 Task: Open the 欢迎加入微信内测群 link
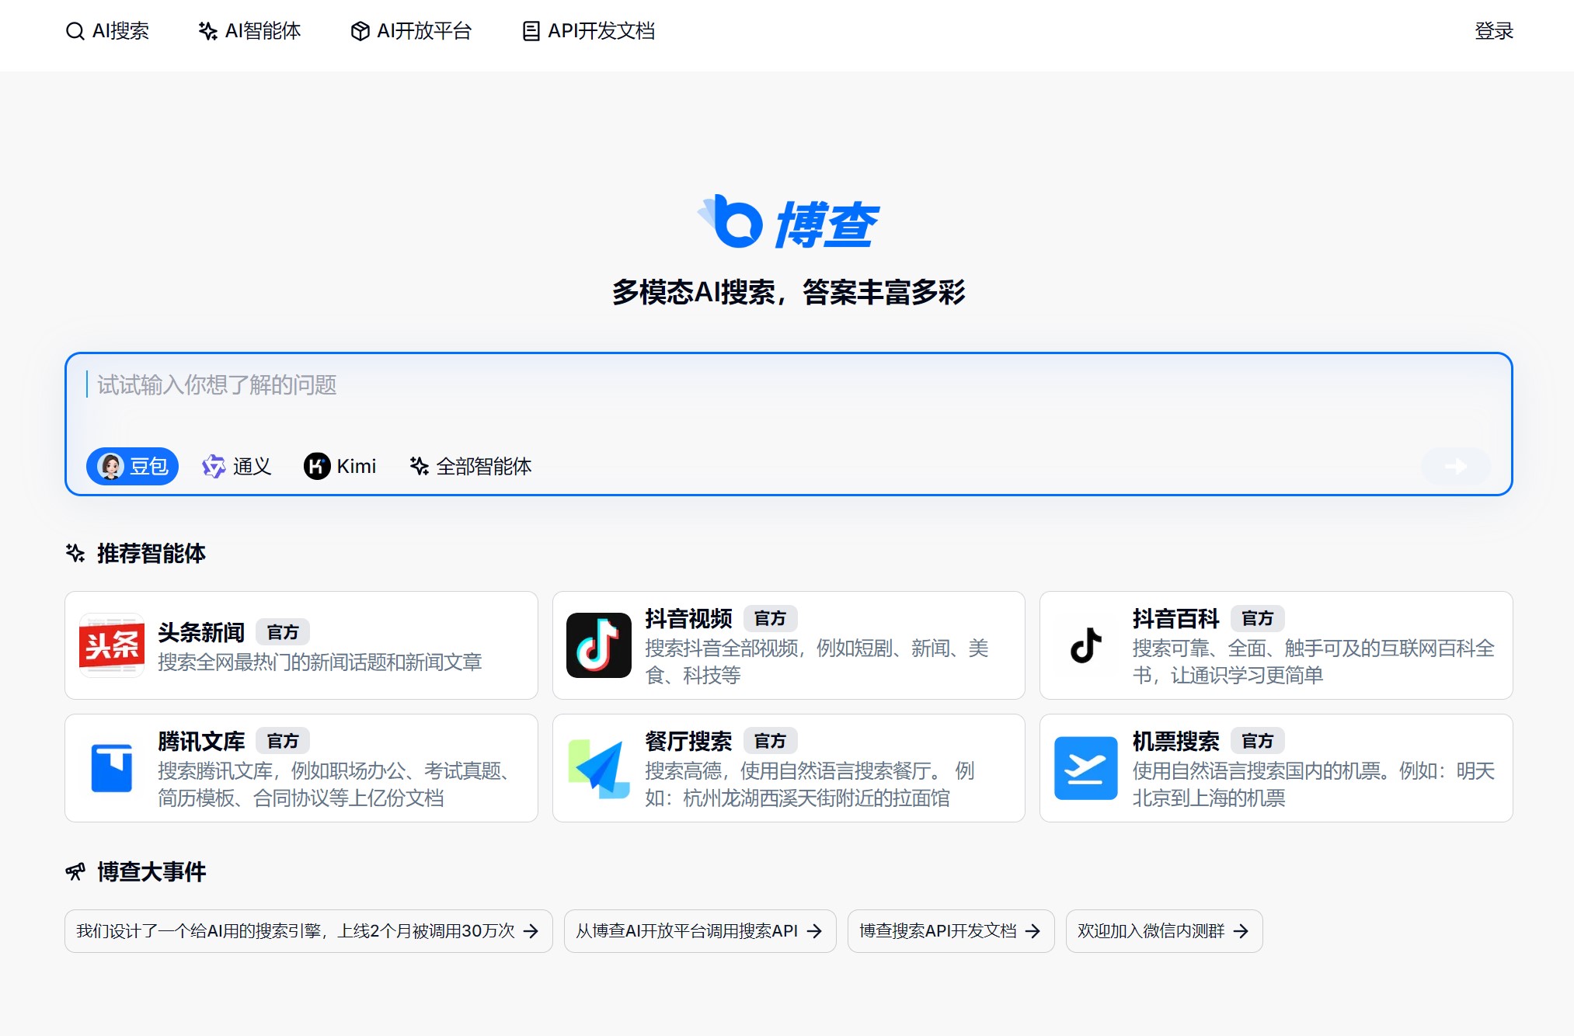pos(1164,931)
